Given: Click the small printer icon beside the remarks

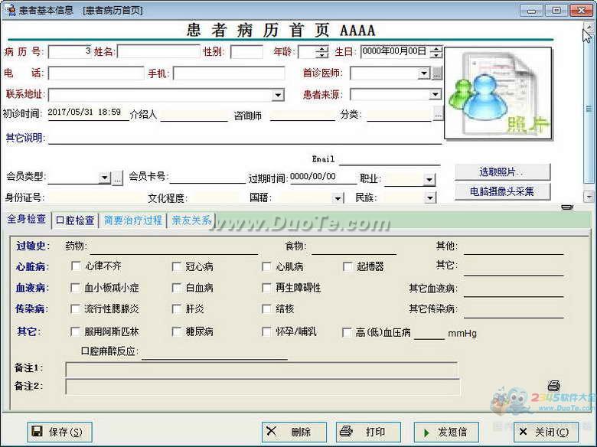Looking at the screenshot, I should (554, 386).
